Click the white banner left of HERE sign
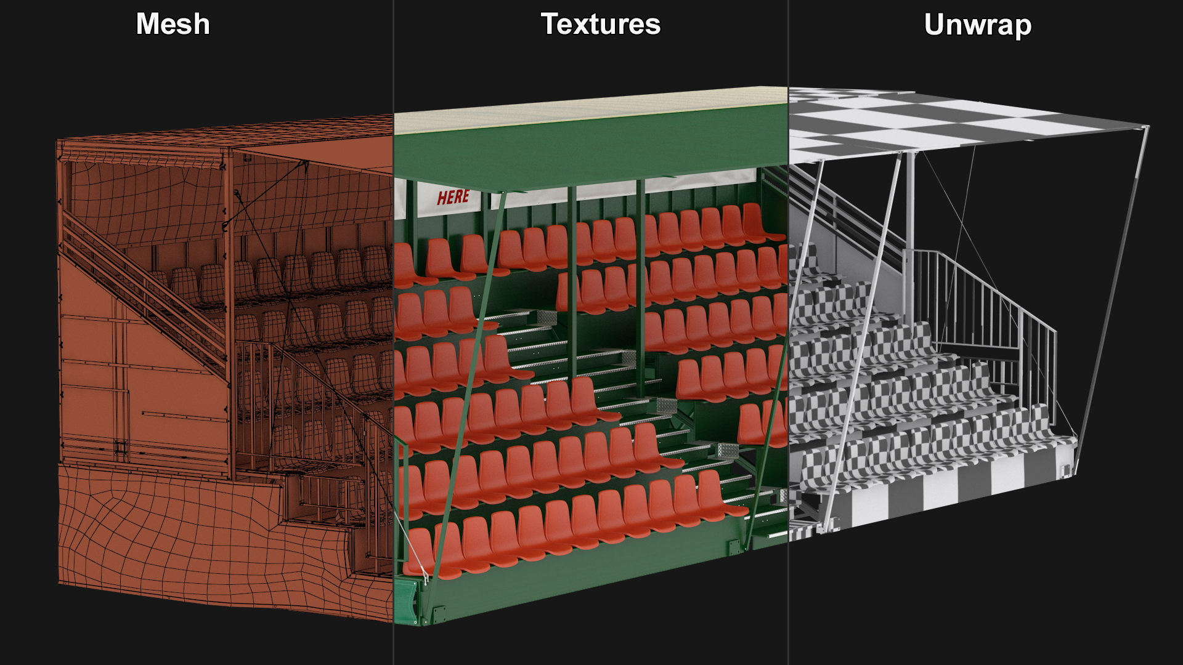Viewport: 1183px width, 665px height. [x=400, y=198]
